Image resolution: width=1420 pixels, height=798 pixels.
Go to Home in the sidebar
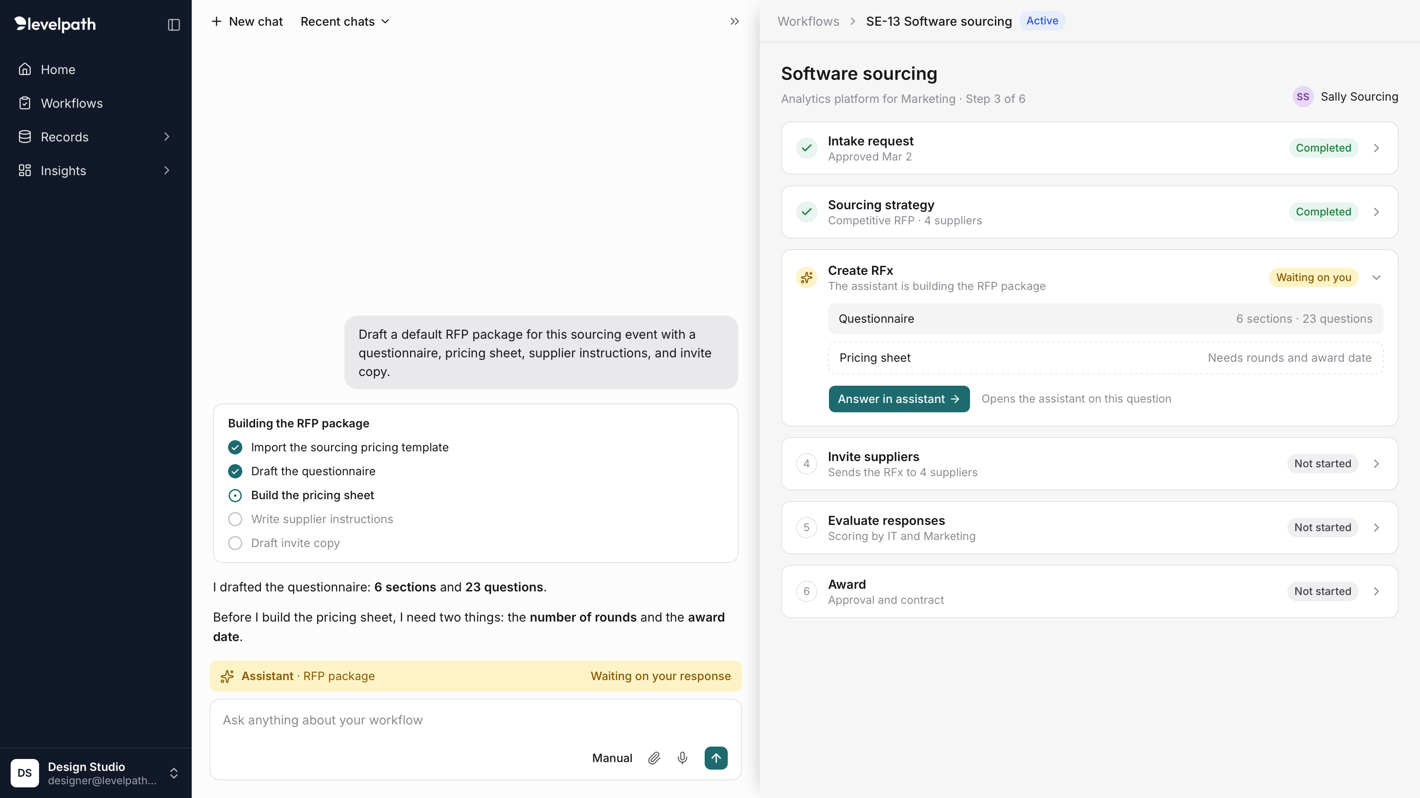pyautogui.click(x=96, y=70)
